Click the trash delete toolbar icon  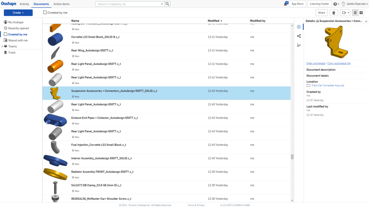(x=334, y=13)
